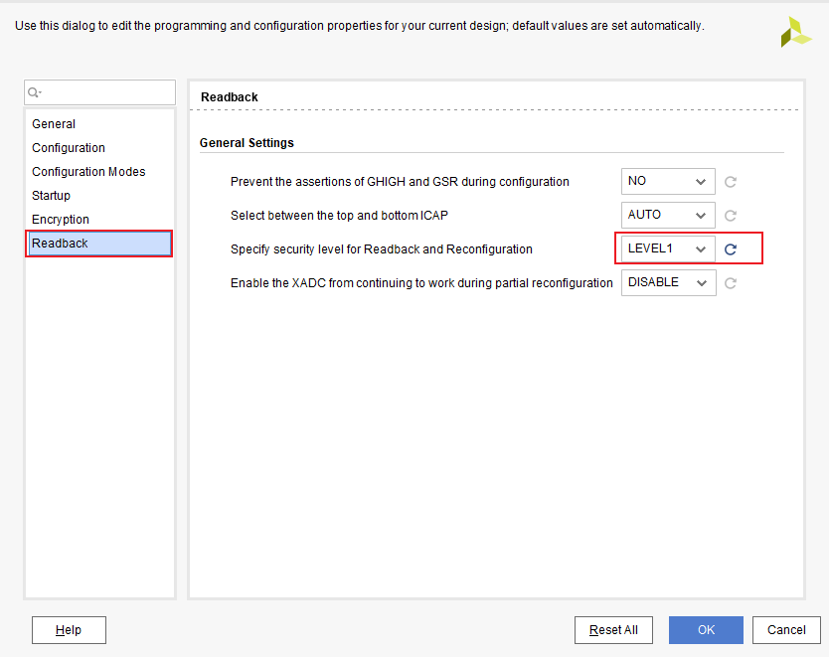Click the Help button
The width and height of the screenshot is (829, 657).
69,630
